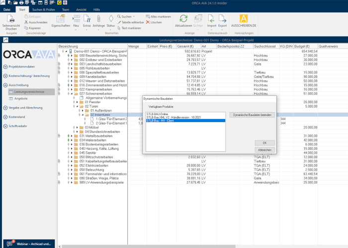
Task: Select Leistungsverzeichnisse in the sidebar
Action: [31, 92]
